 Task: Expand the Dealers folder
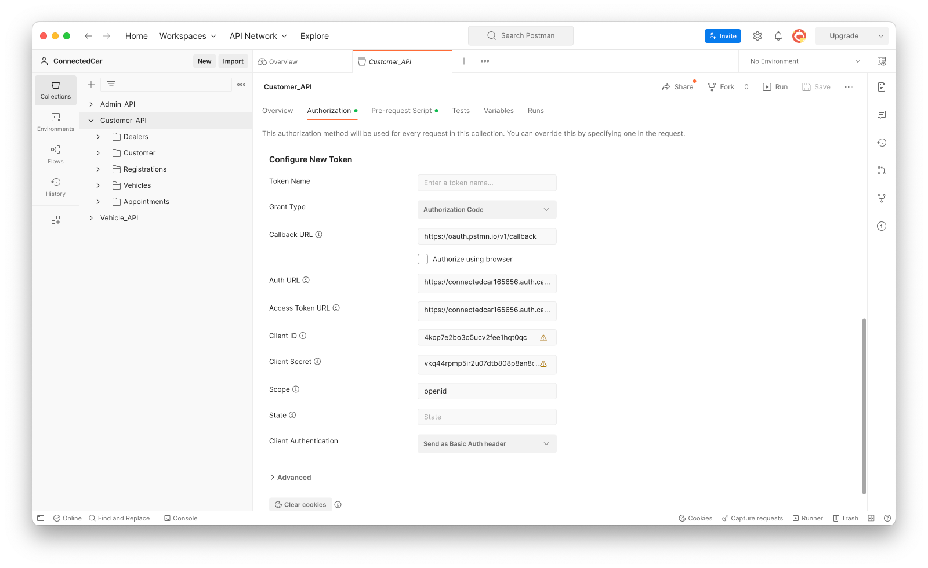click(98, 137)
